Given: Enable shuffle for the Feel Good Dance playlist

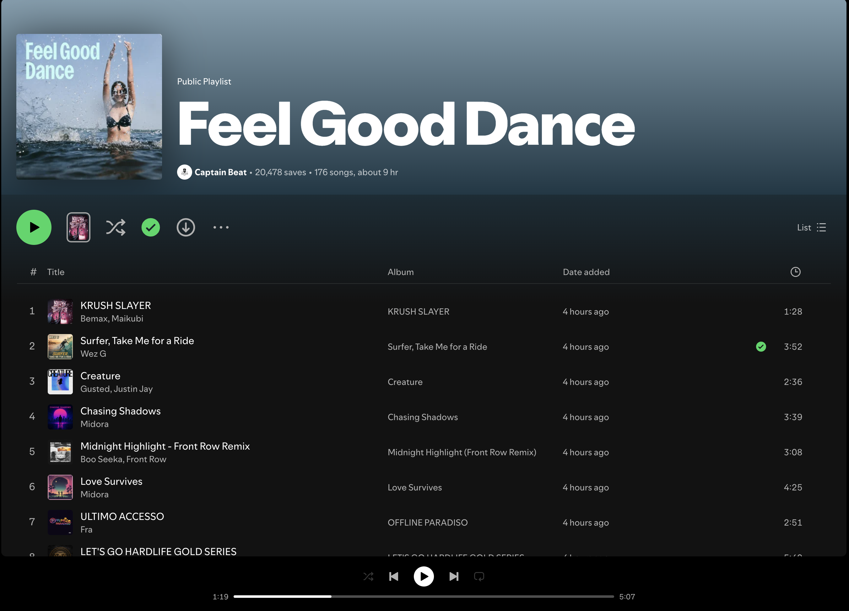Looking at the screenshot, I should pyautogui.click(x=116, y=227).
